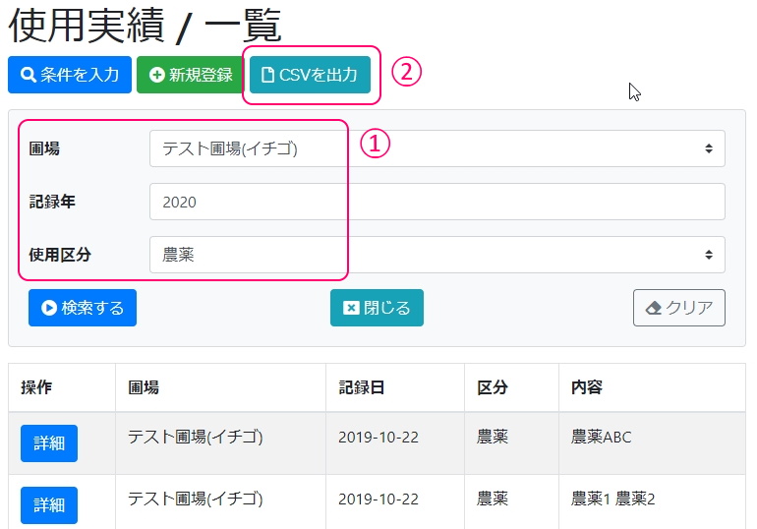Open 詳細 for the 農薬ABC record

[x=48, y=443]
